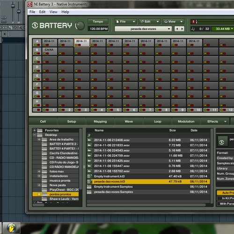Collapse the Desktop tree node

[x=35, y=135]
